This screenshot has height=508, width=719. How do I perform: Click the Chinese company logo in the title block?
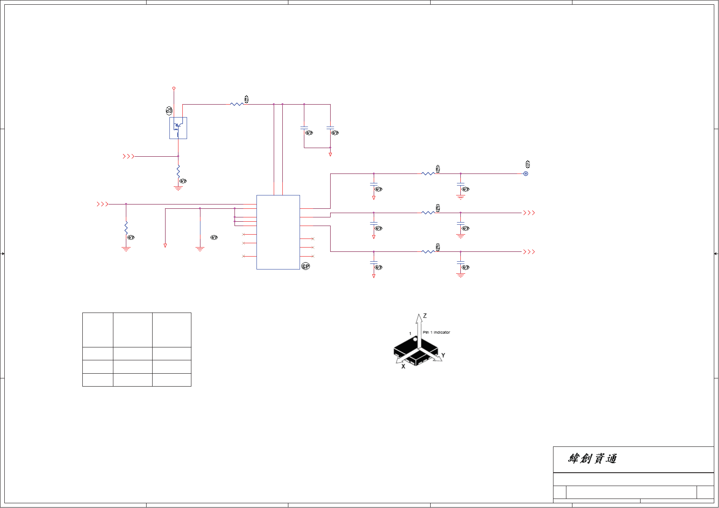593,458
